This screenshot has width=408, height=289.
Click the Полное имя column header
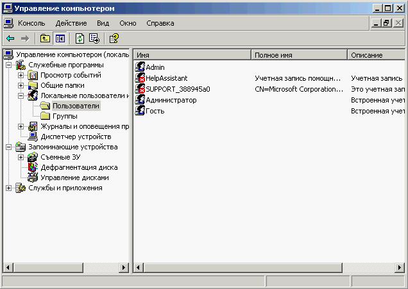pyautogui.click(x=299, y=55)
